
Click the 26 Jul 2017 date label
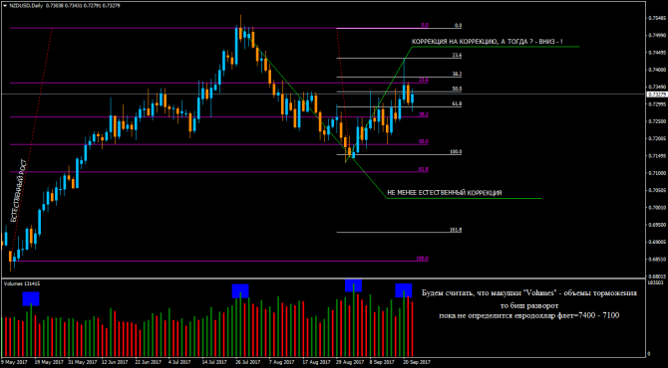[248, 362]
